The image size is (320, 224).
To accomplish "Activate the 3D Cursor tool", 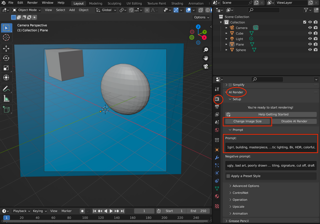I will (6, 37).
